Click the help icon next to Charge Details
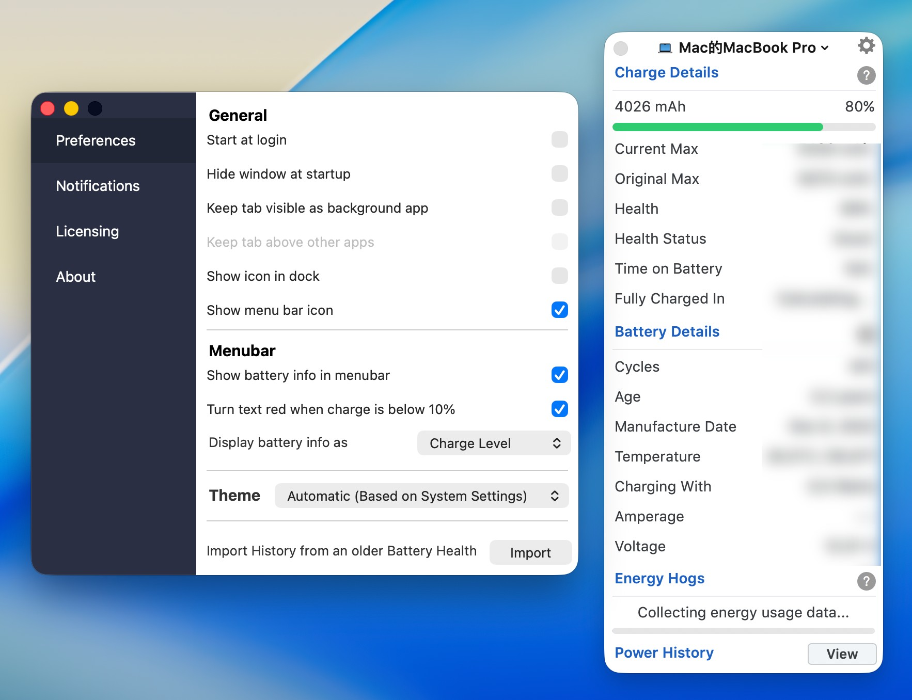The height and width of the screenshot is (700, 912). pos(866,75)
